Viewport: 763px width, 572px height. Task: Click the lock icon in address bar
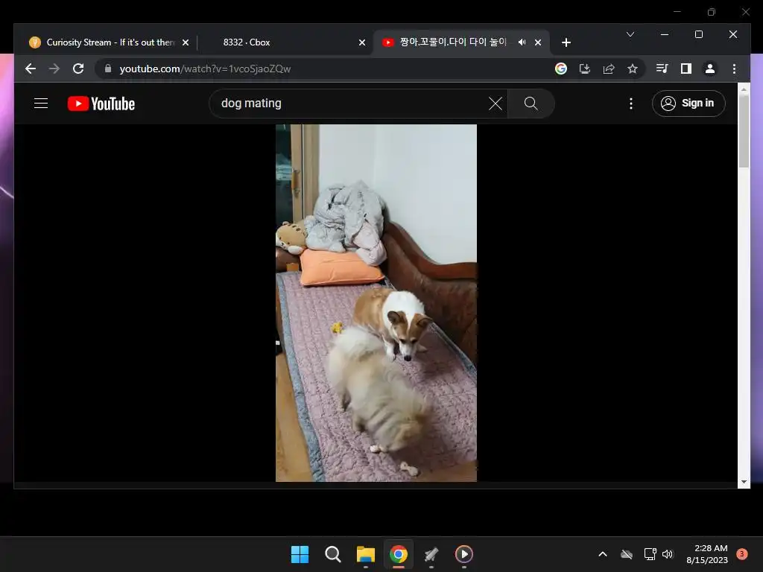(108, 69)
